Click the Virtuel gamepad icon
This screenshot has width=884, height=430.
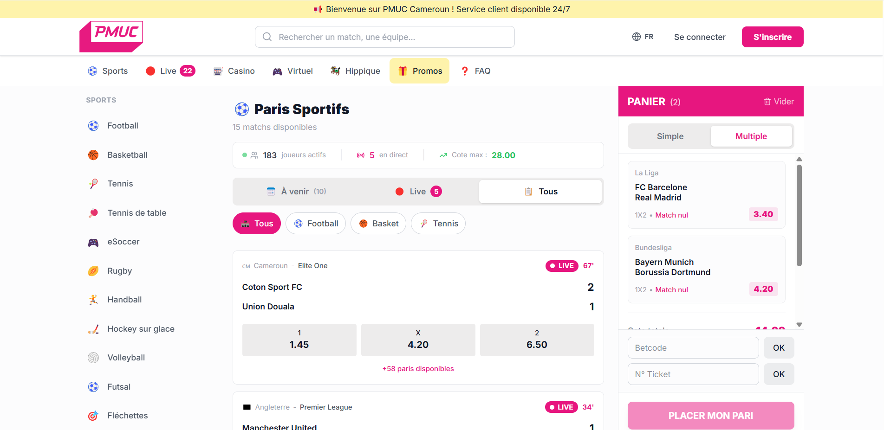click(x=277, y=71)
